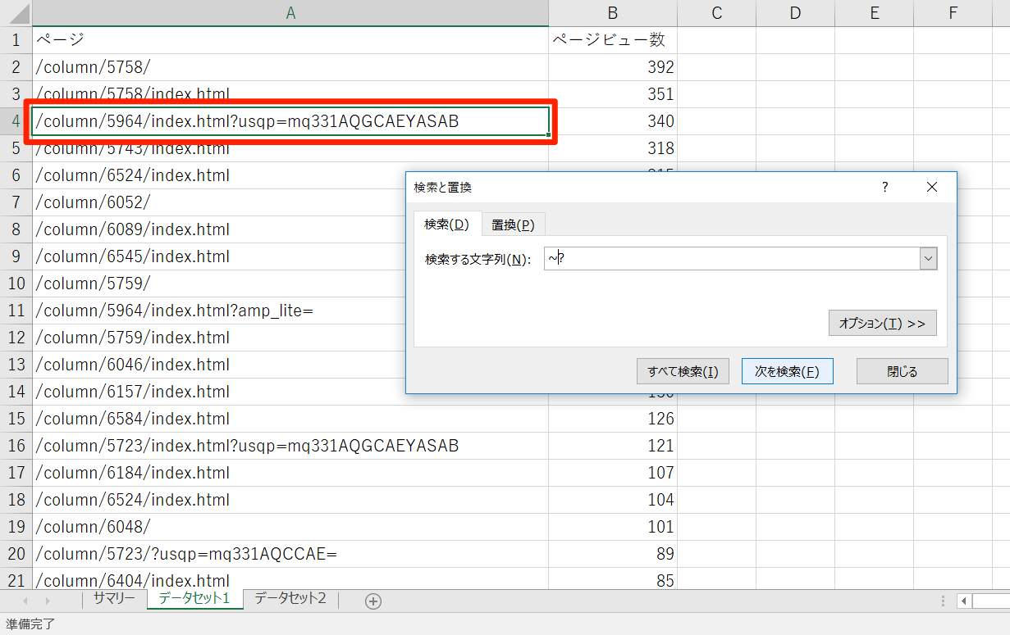Image resolution: width=1010 pixels, height=635 pixels.
Task: Click cell /column/5723/?usqp=mq331AQCCAE=
Action: 290,554
